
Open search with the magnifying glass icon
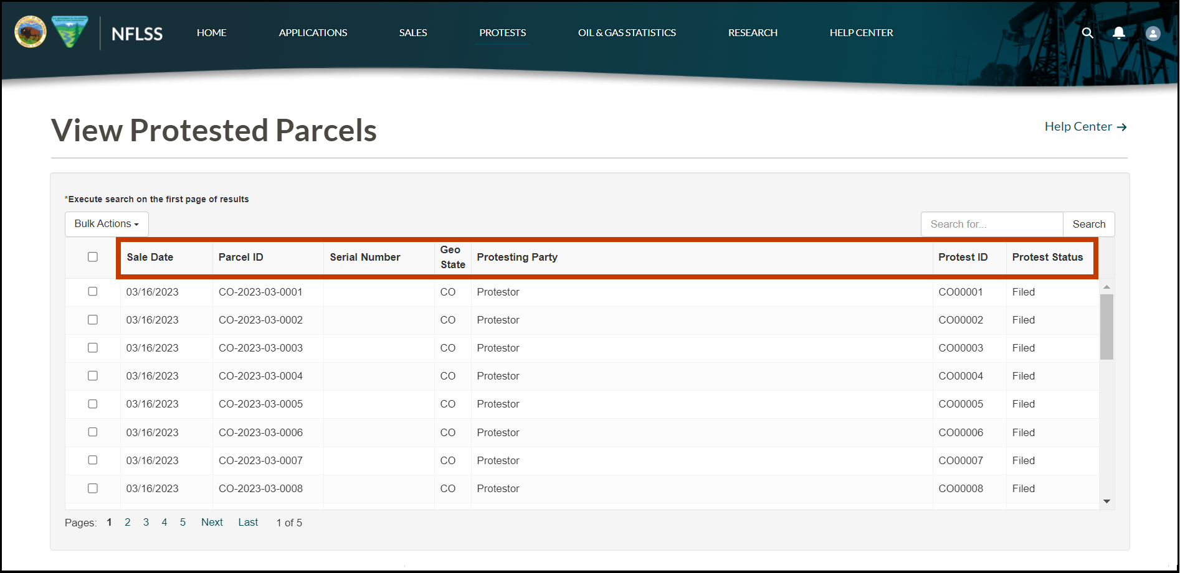(x=1087, y=33)
